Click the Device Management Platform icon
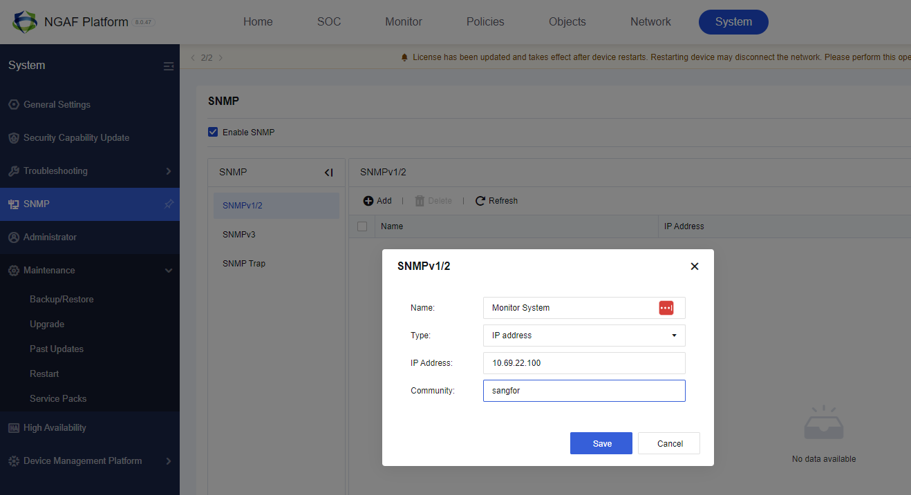 point(14,461)
